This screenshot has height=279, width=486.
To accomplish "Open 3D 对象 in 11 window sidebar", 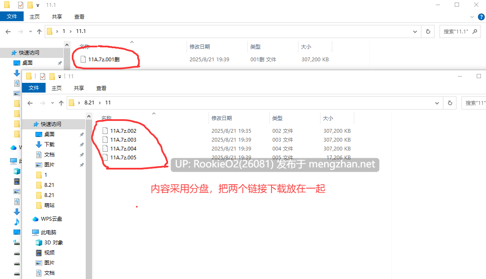I will [54, 242].
